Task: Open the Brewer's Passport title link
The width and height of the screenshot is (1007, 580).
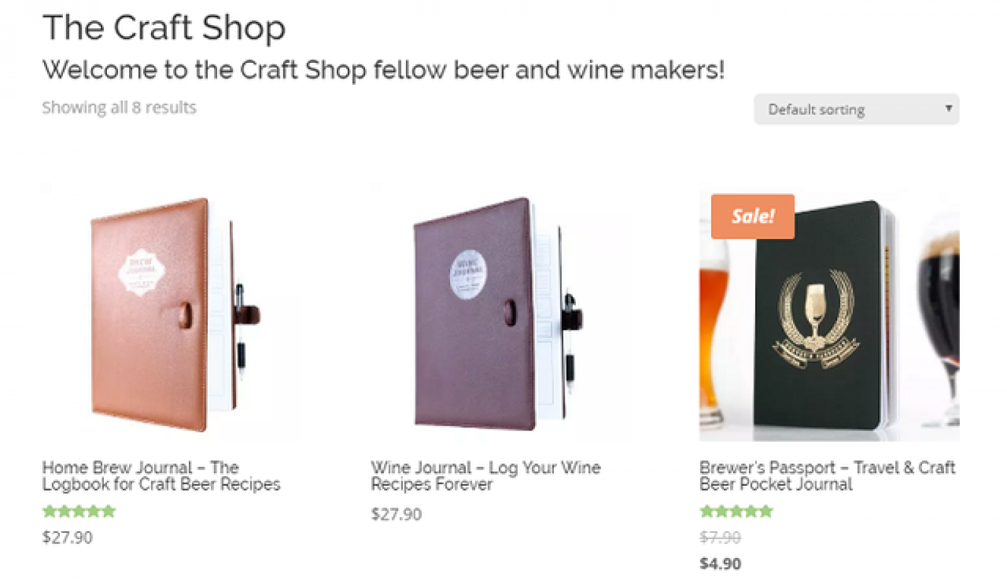Action: coord(827,476)
